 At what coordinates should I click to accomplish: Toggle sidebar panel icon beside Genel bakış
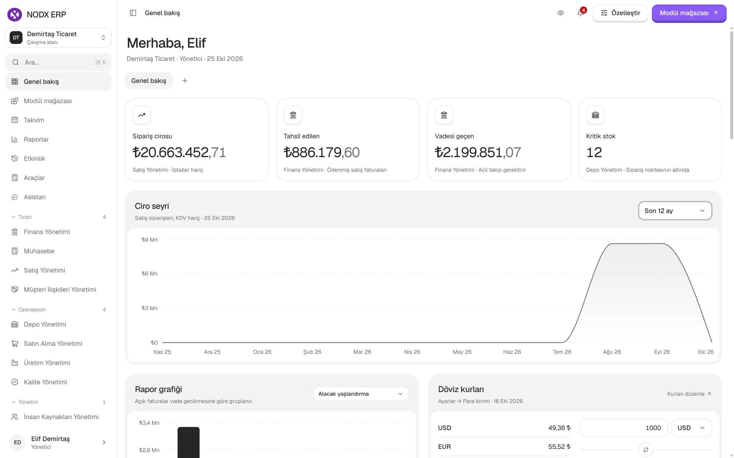click(133, 13)
